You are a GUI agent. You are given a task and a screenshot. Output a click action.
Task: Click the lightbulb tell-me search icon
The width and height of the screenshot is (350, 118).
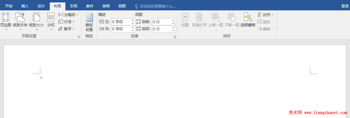137,6
